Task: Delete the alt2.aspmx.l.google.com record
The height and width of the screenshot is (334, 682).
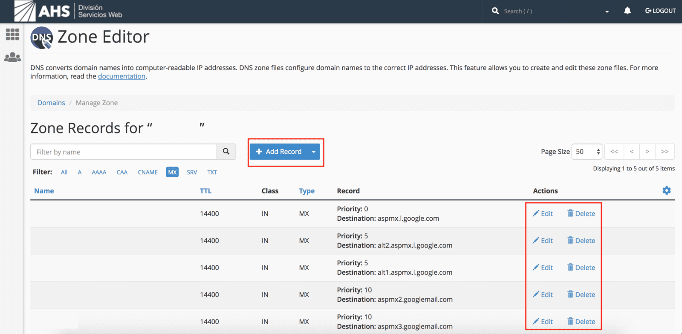Action: pyautogui.click(x=581, y=240)
